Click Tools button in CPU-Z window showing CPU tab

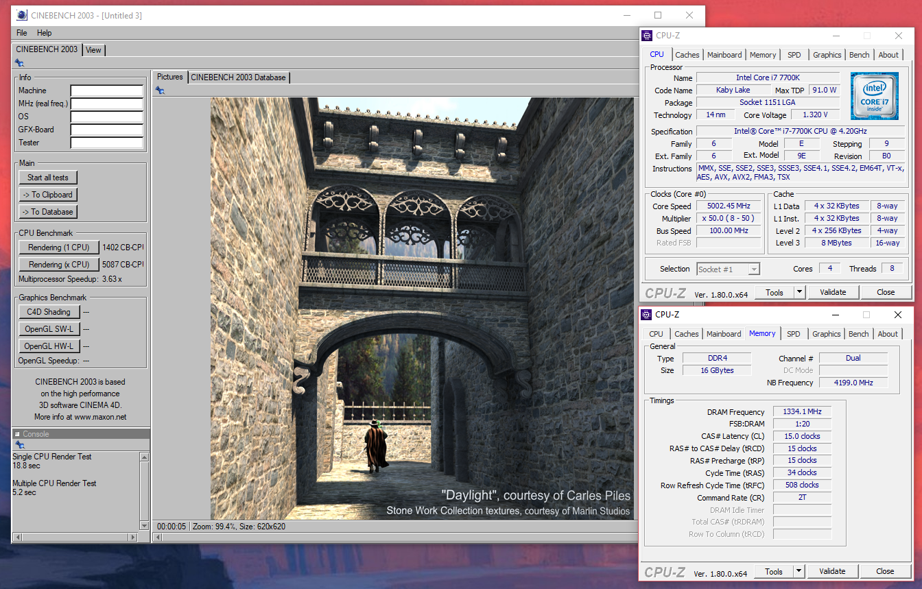point(775,292)
